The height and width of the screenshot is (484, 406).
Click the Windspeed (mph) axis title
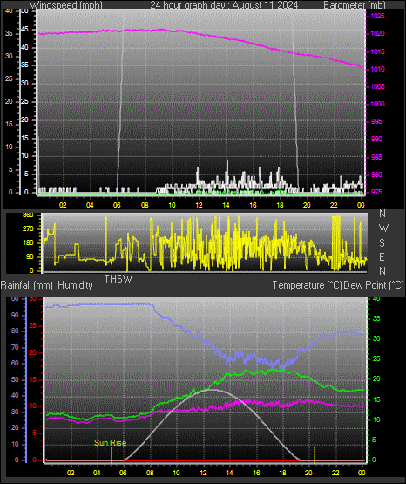pos(66,5)
